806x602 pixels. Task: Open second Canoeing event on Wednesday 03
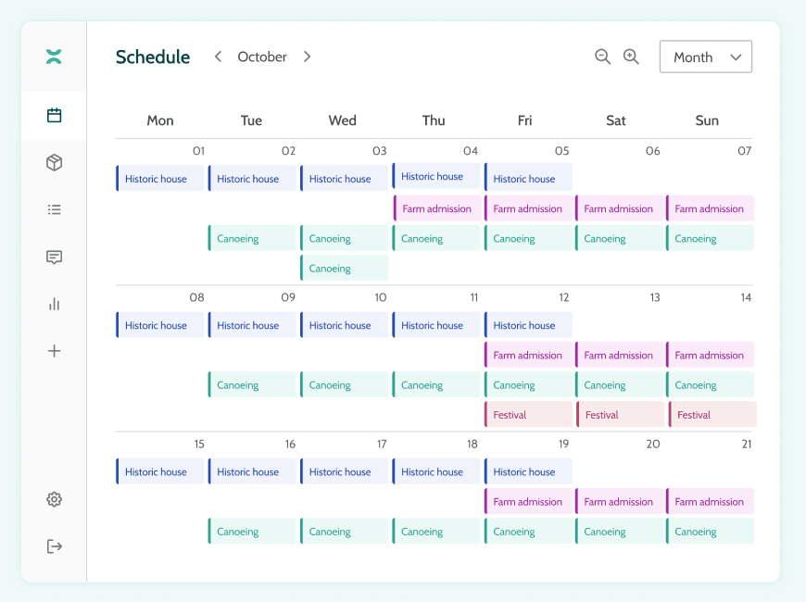[344, 269]
